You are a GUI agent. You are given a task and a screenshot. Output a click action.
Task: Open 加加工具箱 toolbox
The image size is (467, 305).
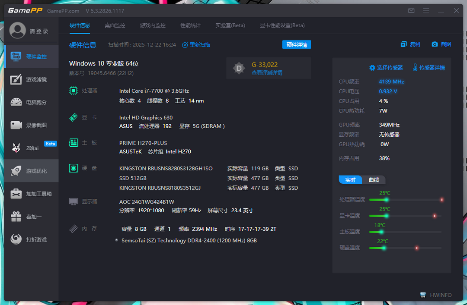click(32, 194)
